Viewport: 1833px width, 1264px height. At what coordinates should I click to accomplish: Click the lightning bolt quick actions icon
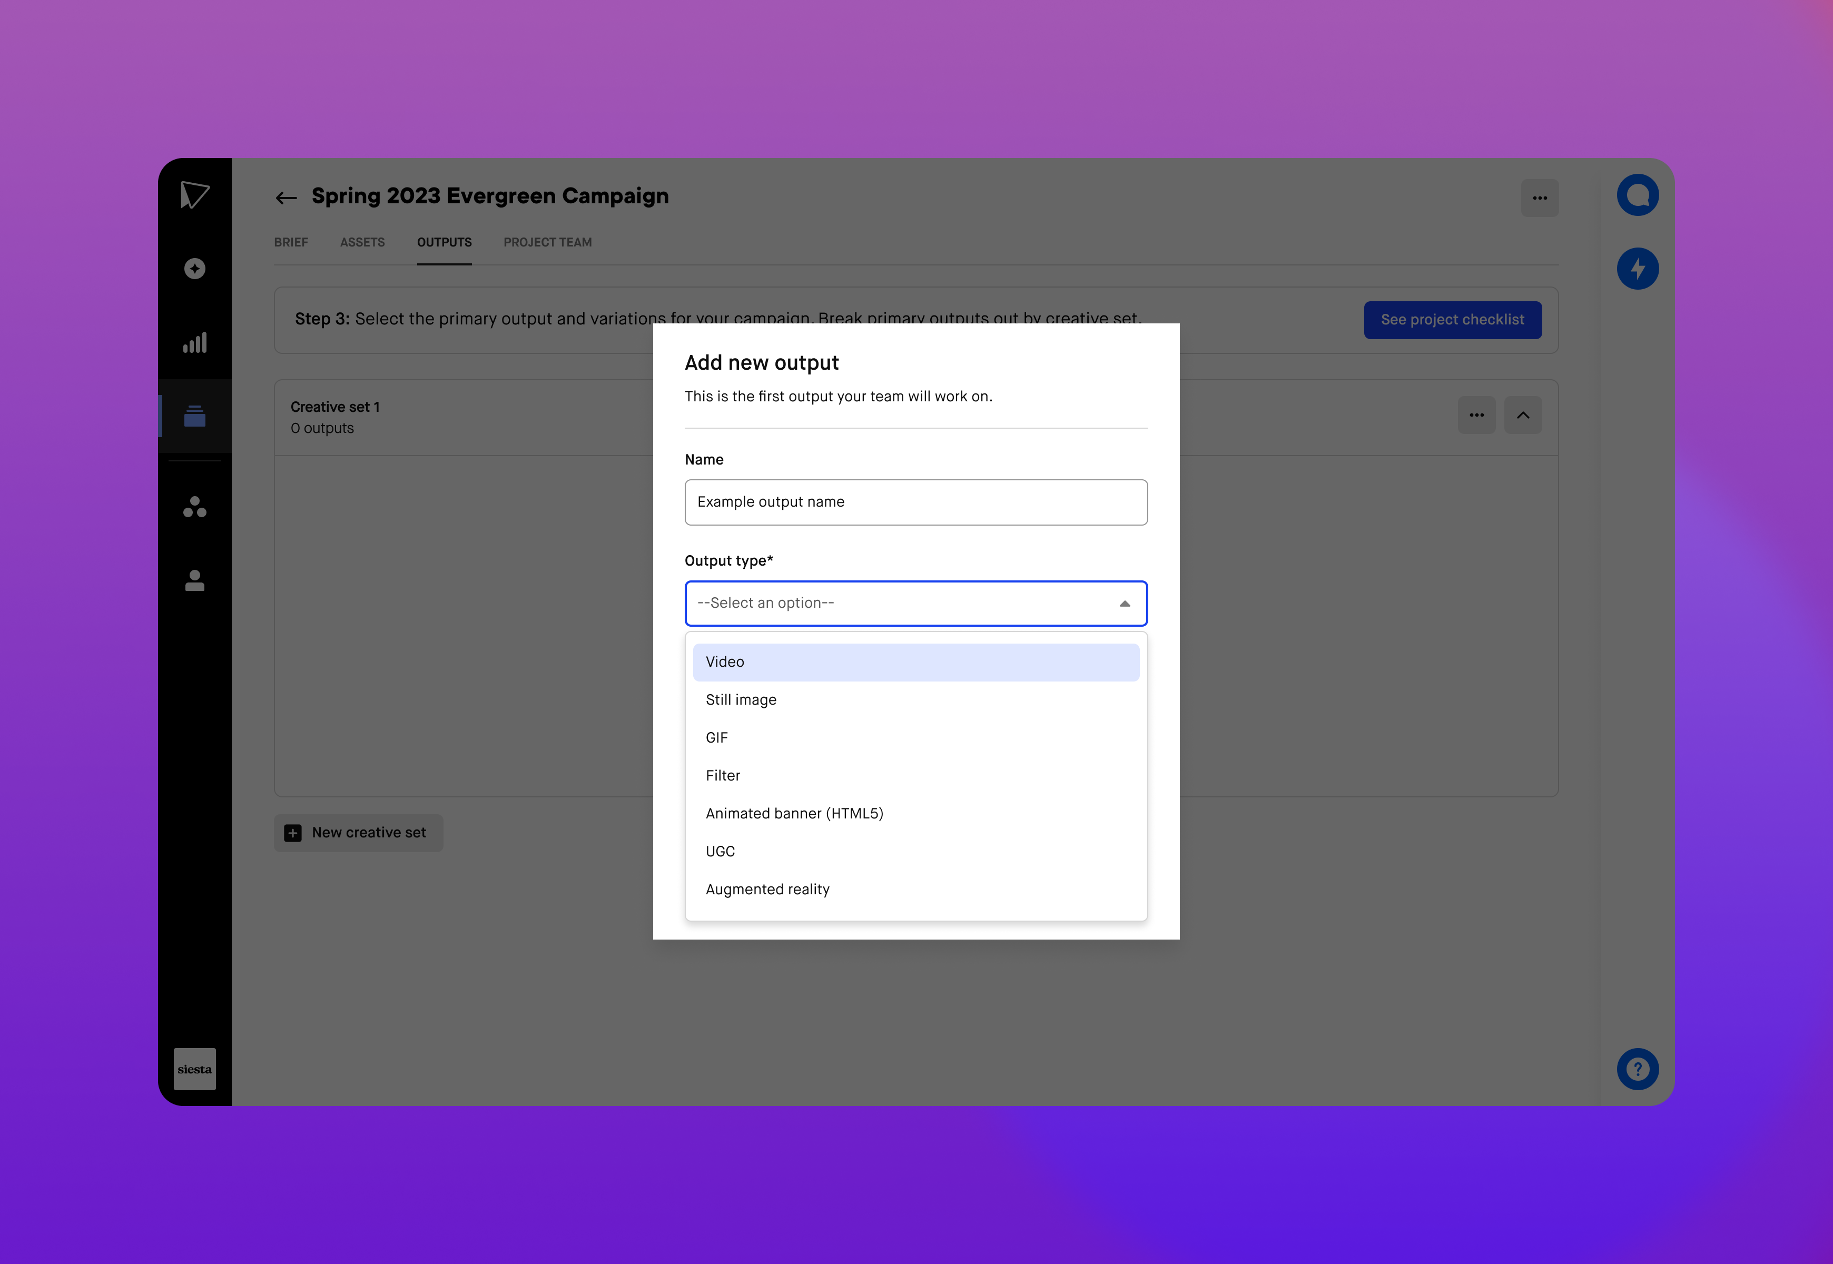click(x=1638, y=269)
